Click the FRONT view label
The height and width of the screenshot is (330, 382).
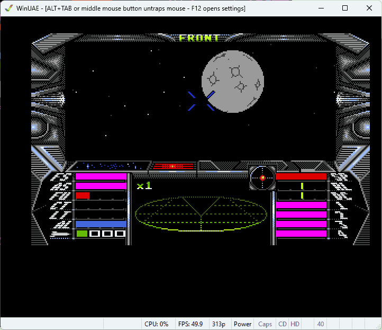coord(199,38)
